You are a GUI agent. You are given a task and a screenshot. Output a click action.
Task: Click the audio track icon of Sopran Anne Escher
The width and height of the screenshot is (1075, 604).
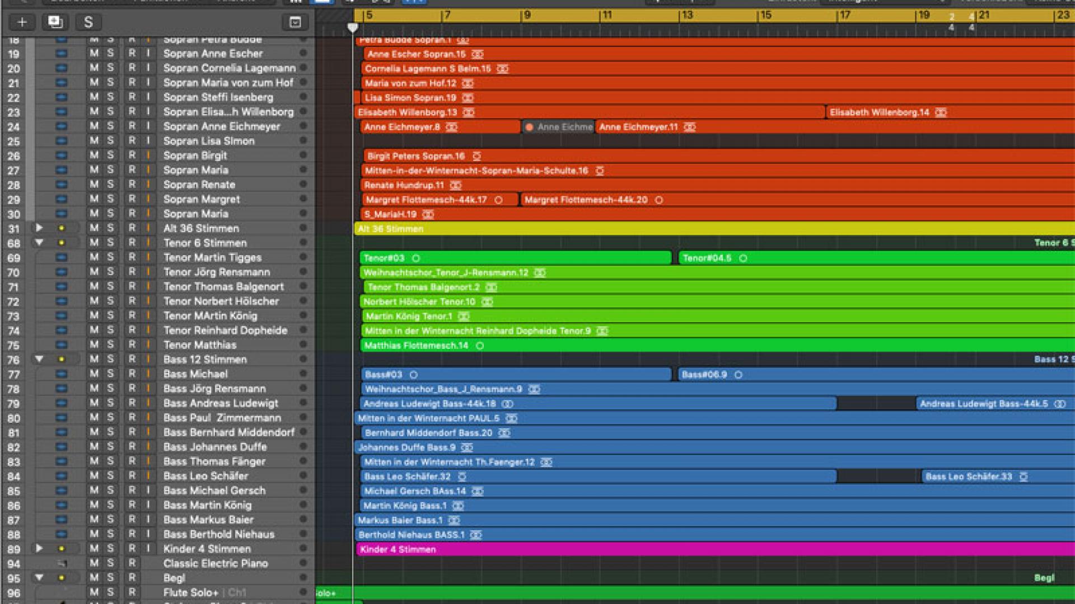(62, 54)
